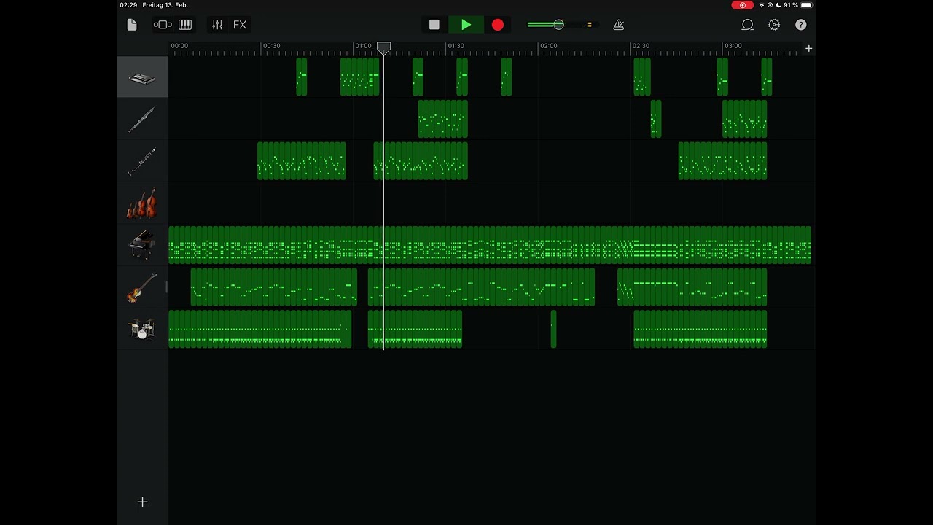Tap the playhead marker on the ruler

tap(383, 47)
